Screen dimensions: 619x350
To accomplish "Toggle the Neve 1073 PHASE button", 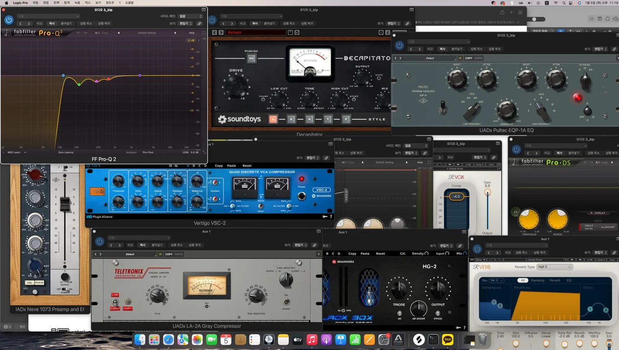I will tap(39, 283).
